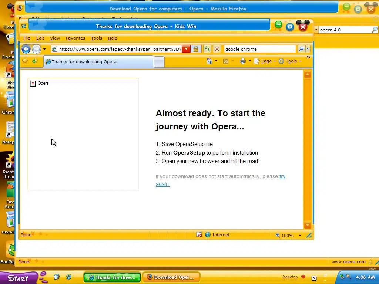Click the RSS feeds icon

pyautogui.click(x=226, y=61)
